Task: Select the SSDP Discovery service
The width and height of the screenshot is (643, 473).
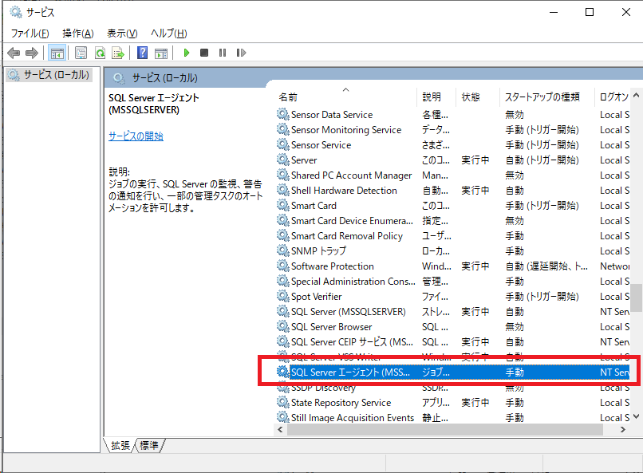Action: point(452,388)
